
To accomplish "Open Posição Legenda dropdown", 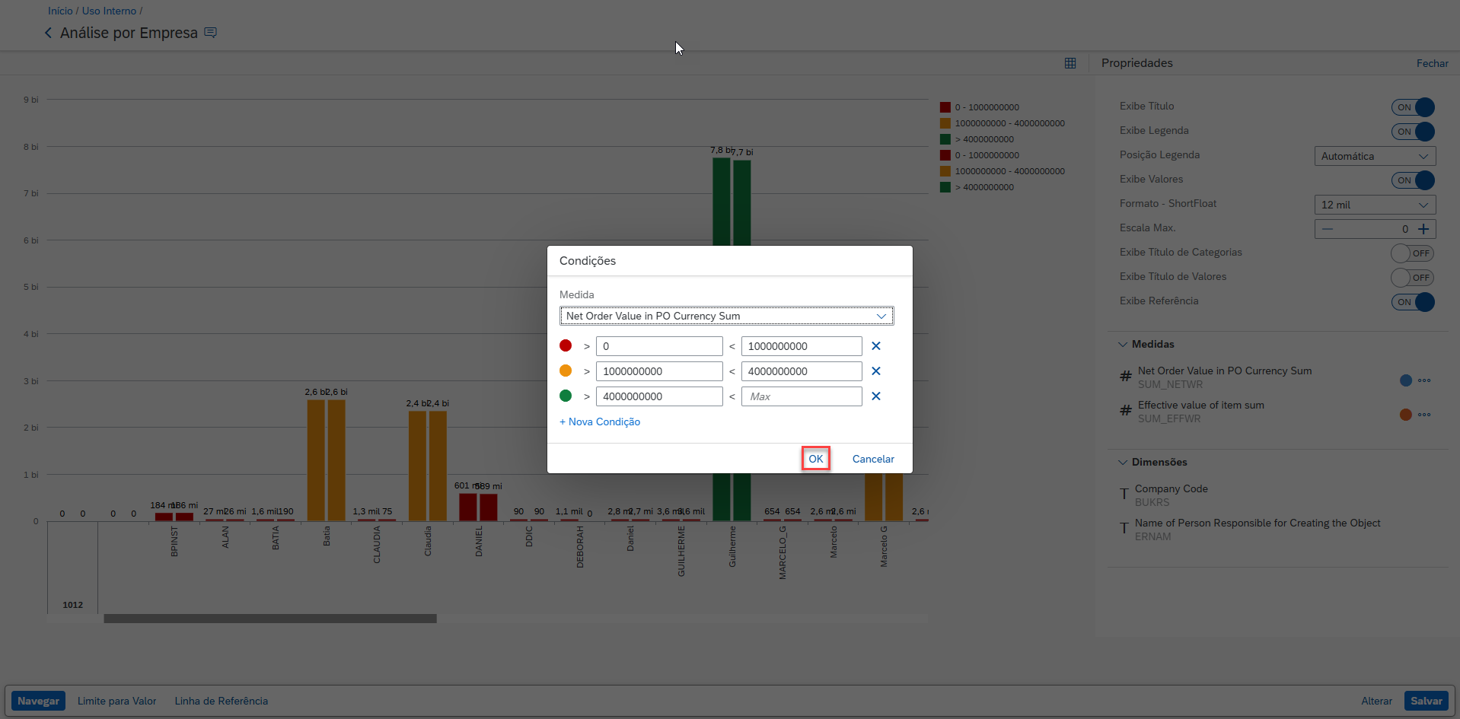I will coord(1375,156).
